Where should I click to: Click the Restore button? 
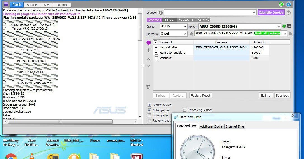(178, 96)
